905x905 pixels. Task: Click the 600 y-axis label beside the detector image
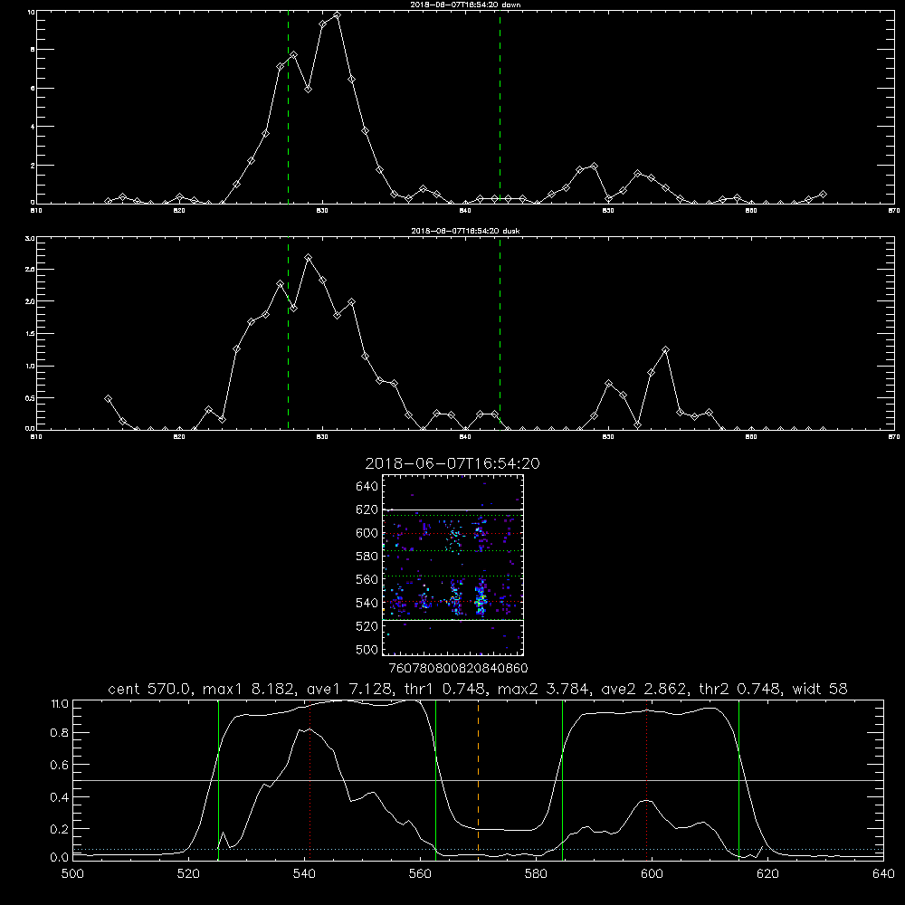point(367,533)
